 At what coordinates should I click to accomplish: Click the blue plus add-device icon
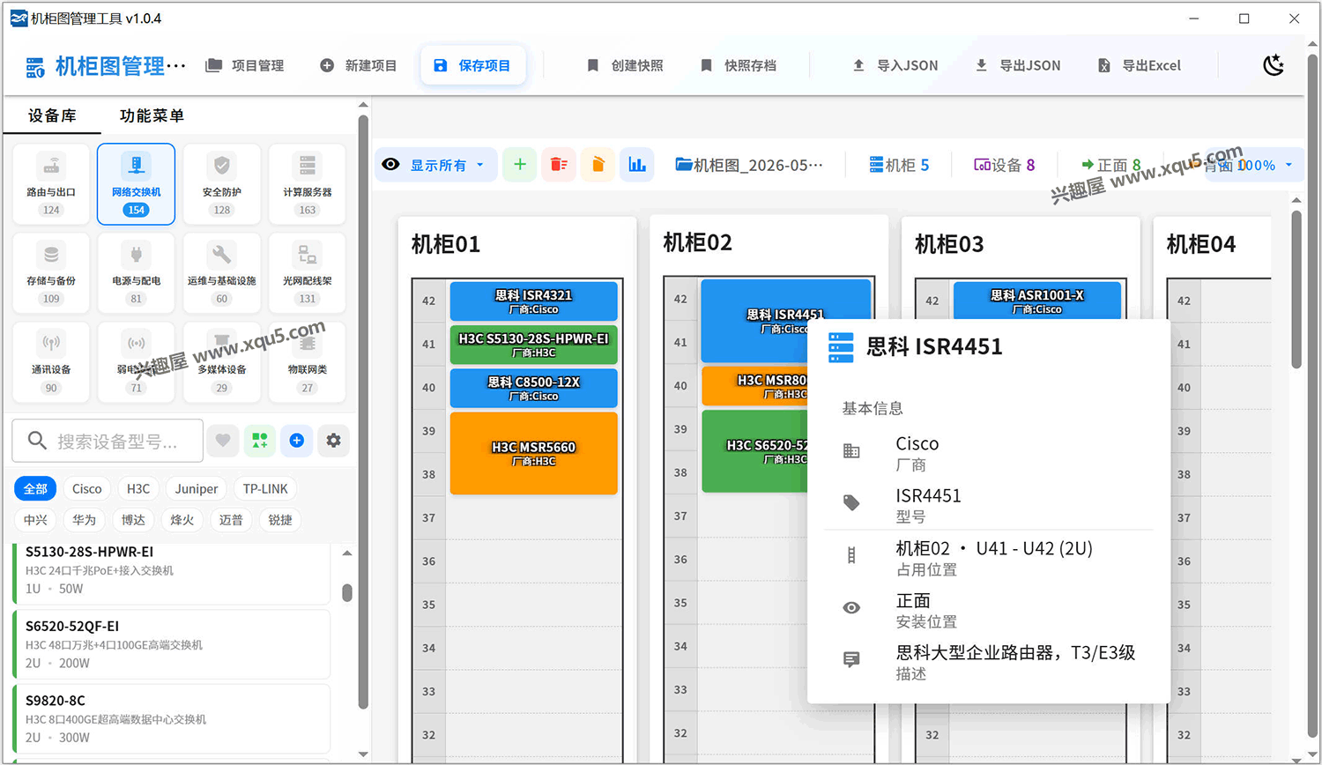[297, 440]
